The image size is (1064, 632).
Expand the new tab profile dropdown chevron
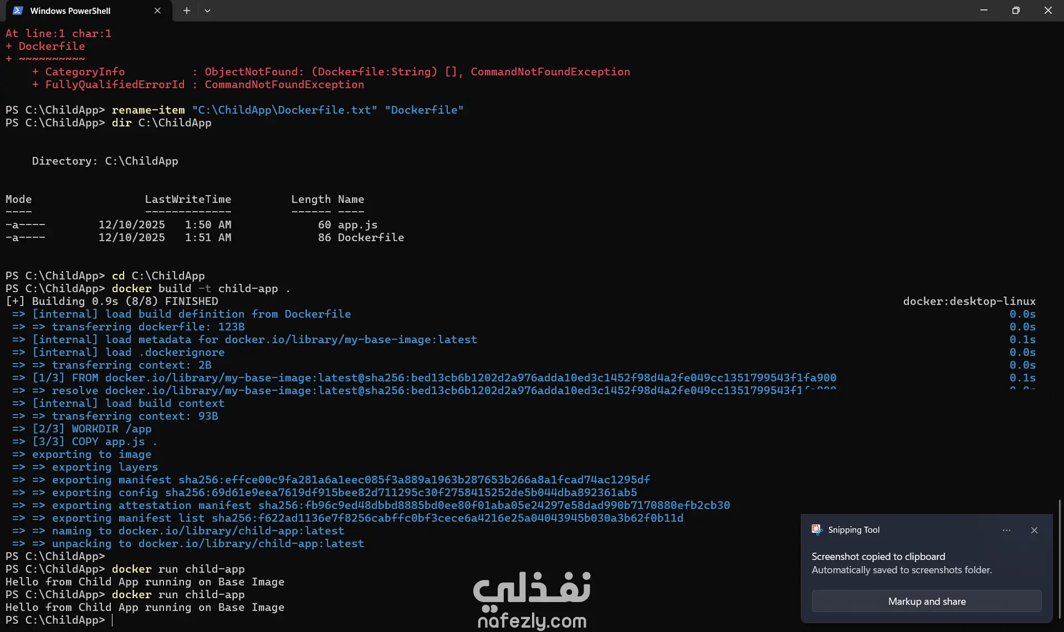click(x=207, y=11)
